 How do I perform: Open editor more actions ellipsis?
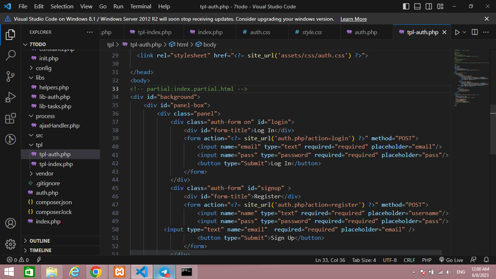tap(486, 32)
